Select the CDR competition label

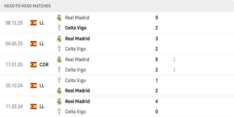(44, 65)
